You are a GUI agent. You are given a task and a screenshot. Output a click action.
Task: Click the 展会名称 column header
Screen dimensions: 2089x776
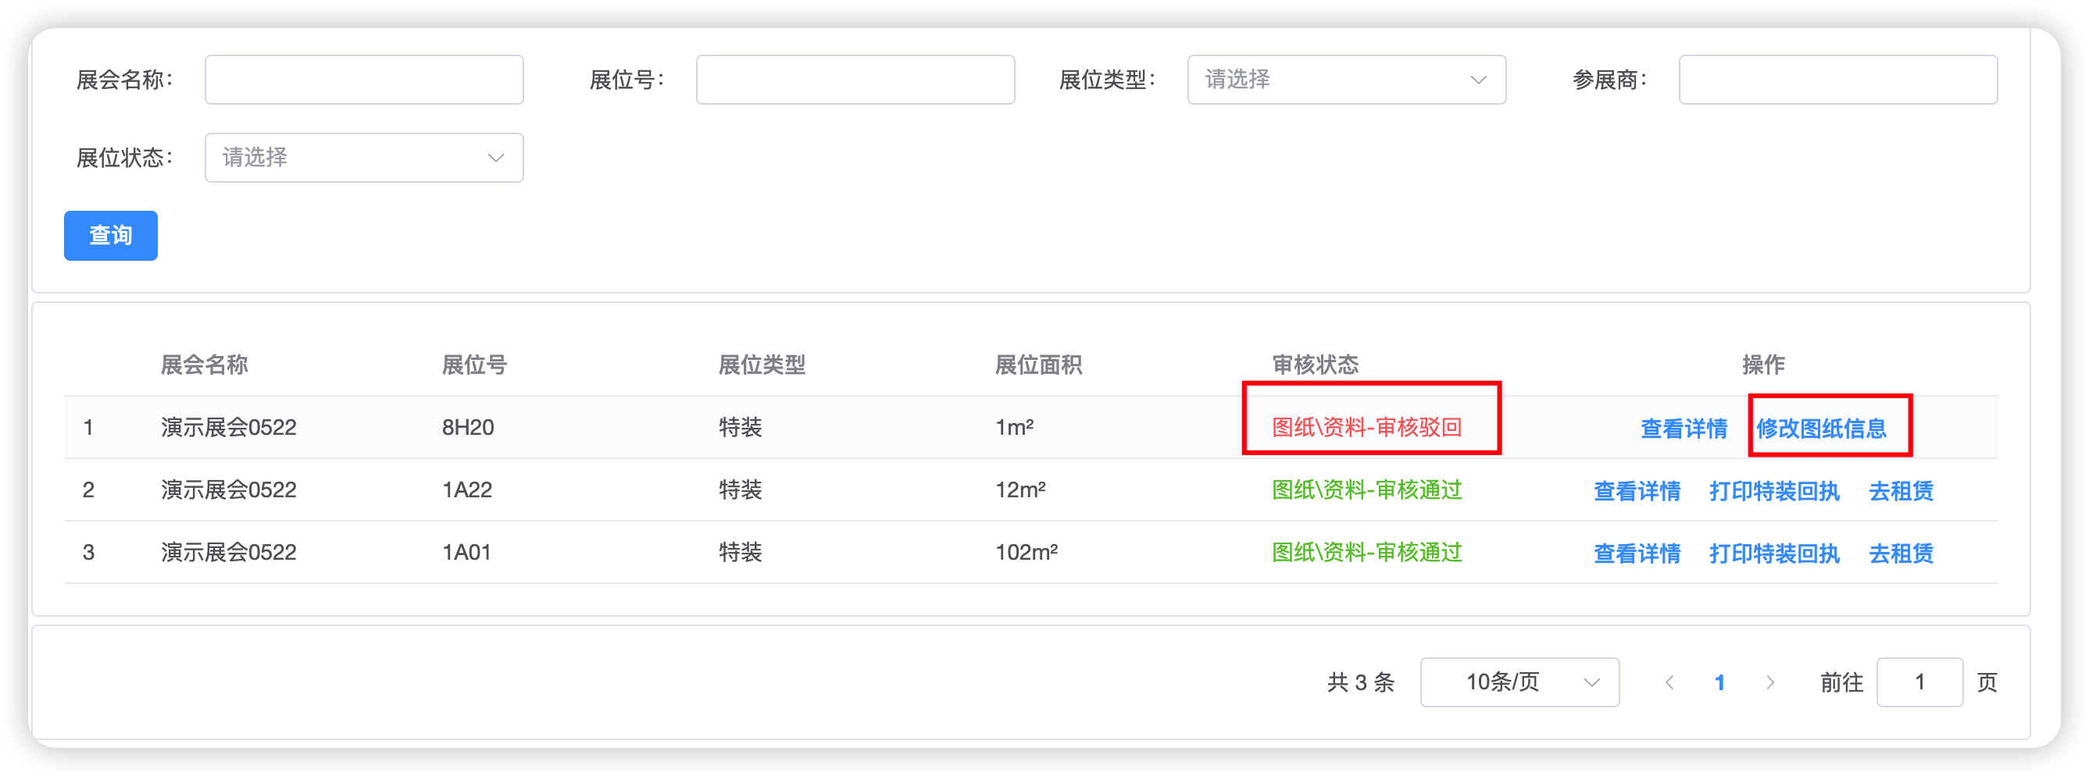tap(205, 365)
